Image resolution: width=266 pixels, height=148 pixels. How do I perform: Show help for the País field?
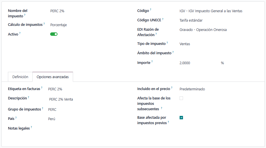[x=16, y=118]
